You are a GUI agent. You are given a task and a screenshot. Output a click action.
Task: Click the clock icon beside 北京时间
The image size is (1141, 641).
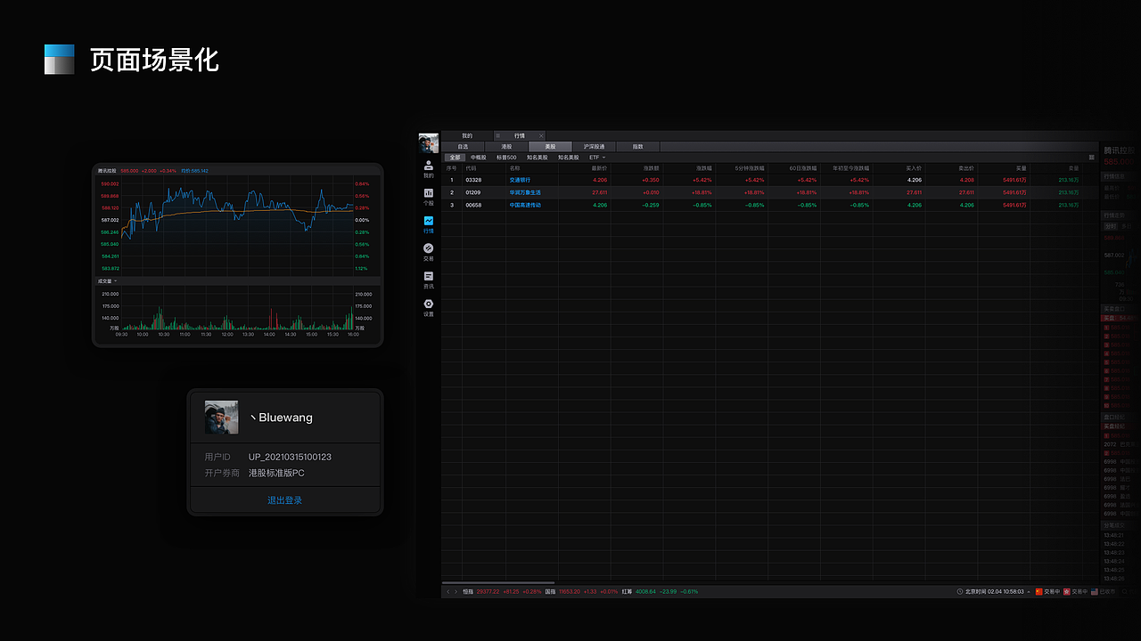960,591
